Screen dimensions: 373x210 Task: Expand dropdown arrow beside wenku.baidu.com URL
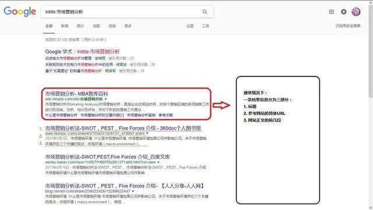(159, 162)
